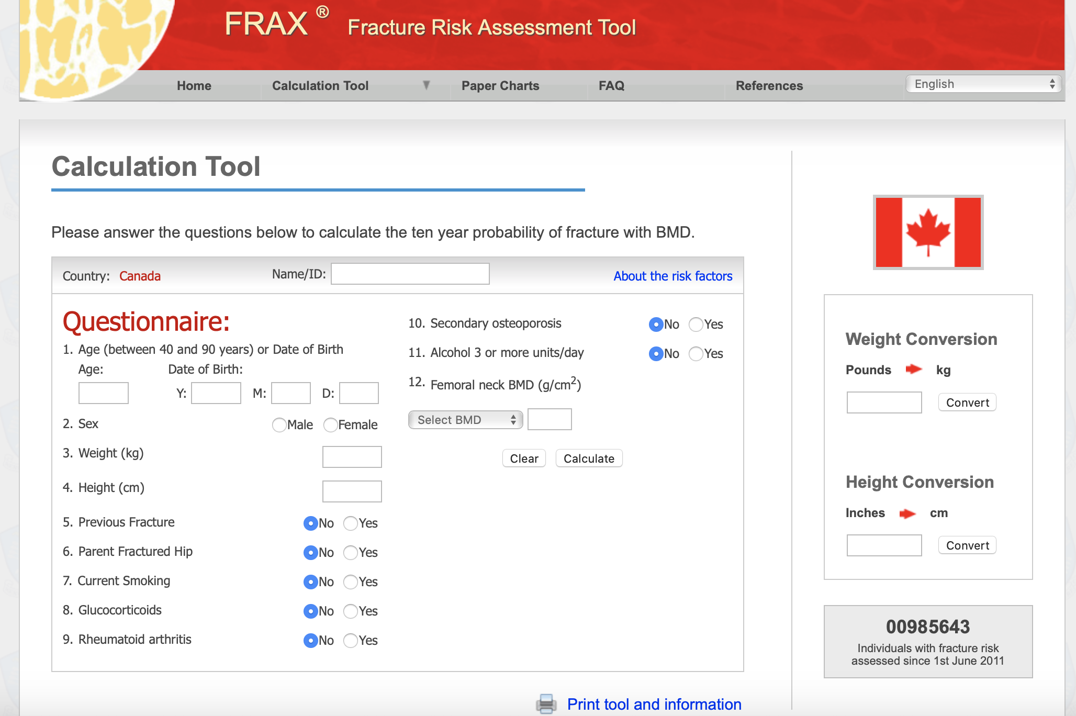Screen dimensions: 1076x716
Task: Expand the Calculation Tool menu arrow
Action: (x=427, y=85)
